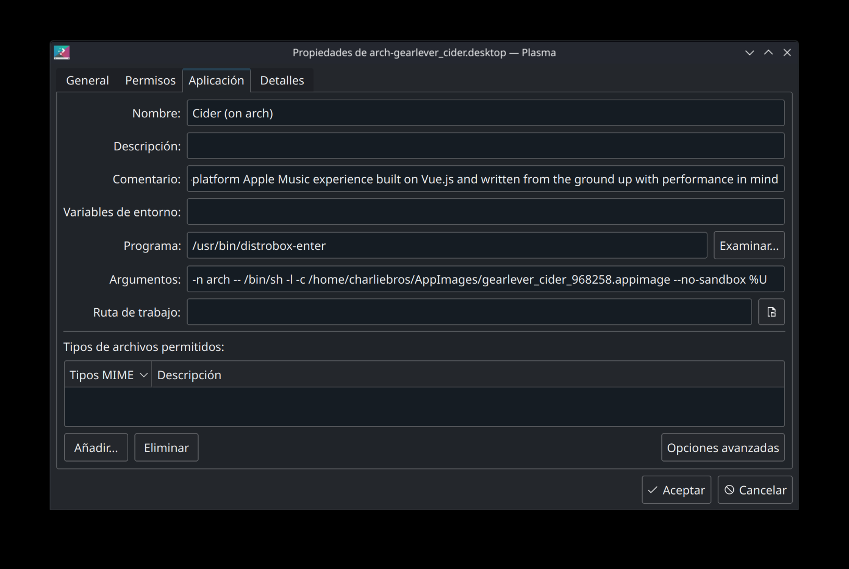The height and width of the screenshot is (569, 849).
Task: Select the Aplicación tab
Action: [216, 80]
